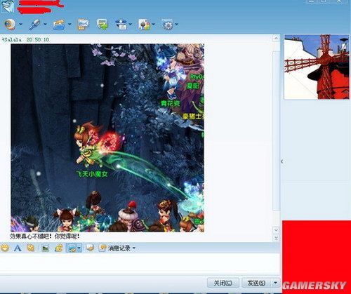This screenshot has height=294, width=351.
Task: Open message history 消息记录
Action: 114,248
